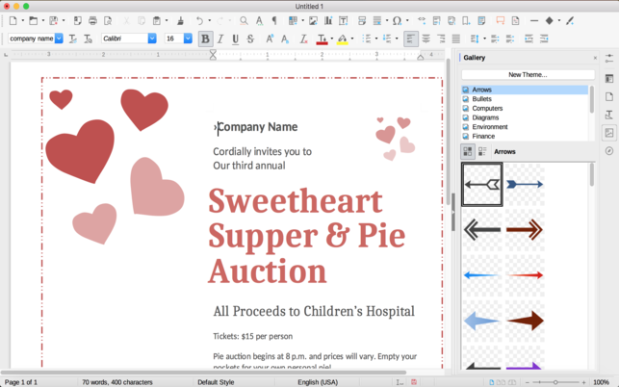The image size is (619, 387).
Task: Toggle Italic formatting
Action: [x=220, y=39]
